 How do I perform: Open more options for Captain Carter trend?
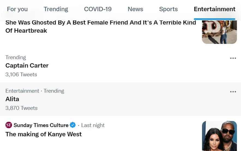coord(233,58)
